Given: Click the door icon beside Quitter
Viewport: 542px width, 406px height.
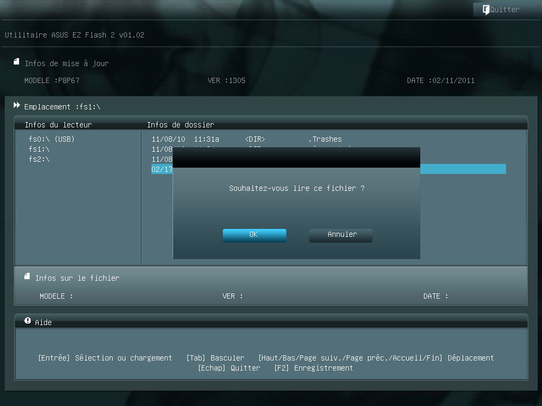Looking at the screenshot, I should (x=486, y=10).
